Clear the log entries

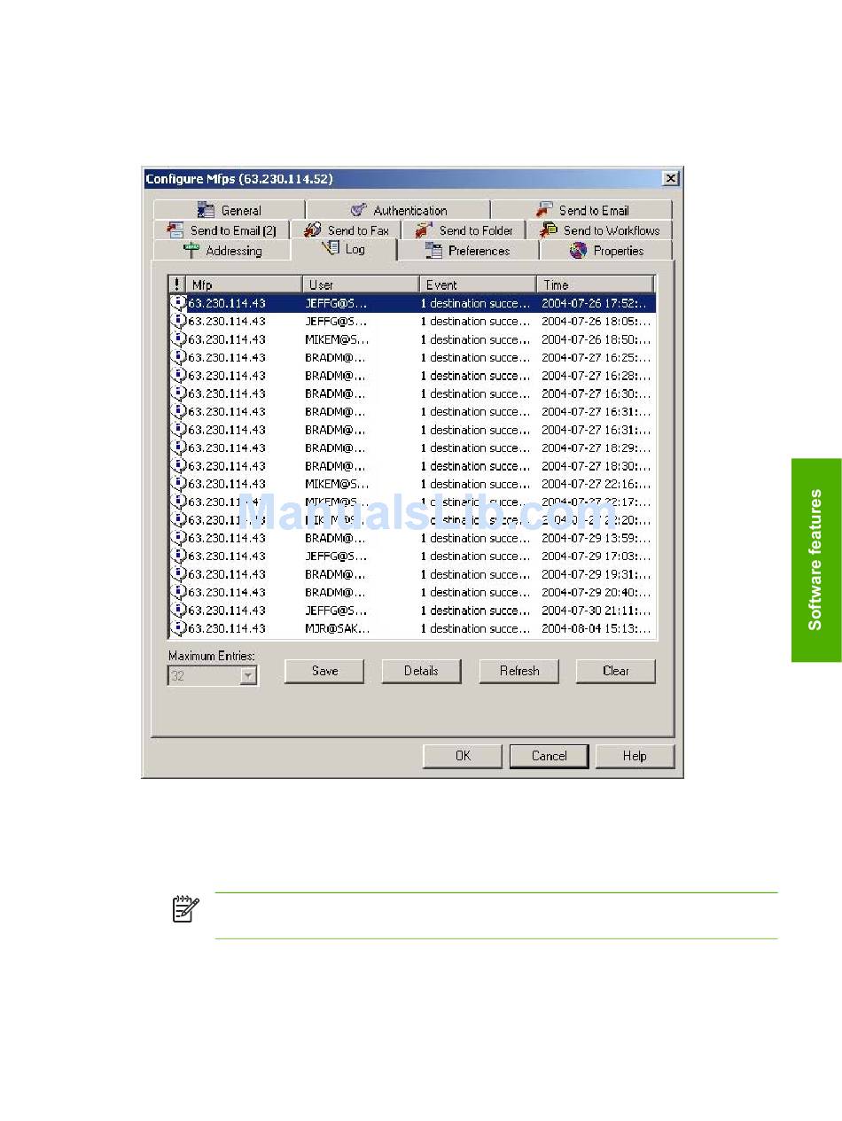pyautogui.click(x=615, y=671)
